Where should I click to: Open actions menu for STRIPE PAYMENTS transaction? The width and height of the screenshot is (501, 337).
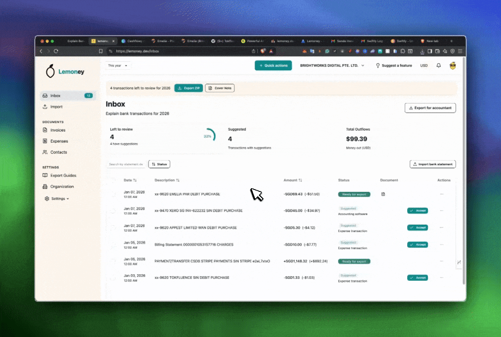tap(441, 261)
